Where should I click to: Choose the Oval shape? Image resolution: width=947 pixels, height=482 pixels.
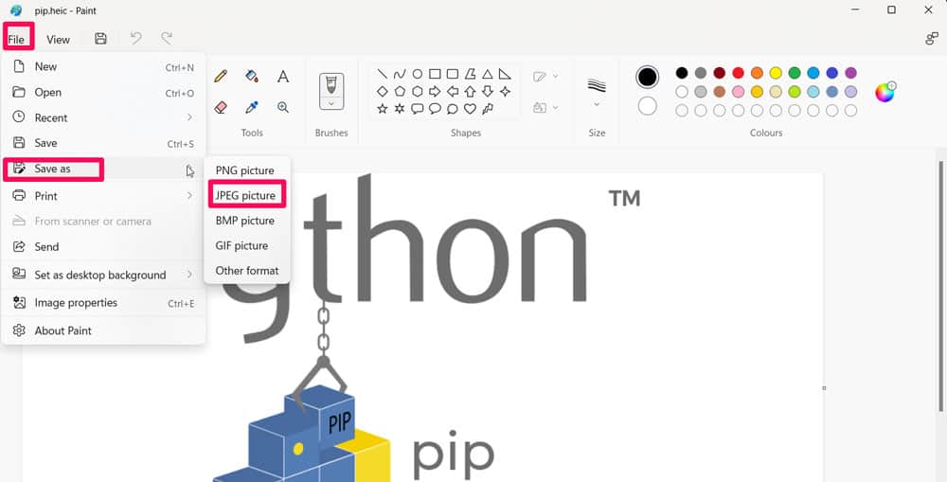[417, 74]
